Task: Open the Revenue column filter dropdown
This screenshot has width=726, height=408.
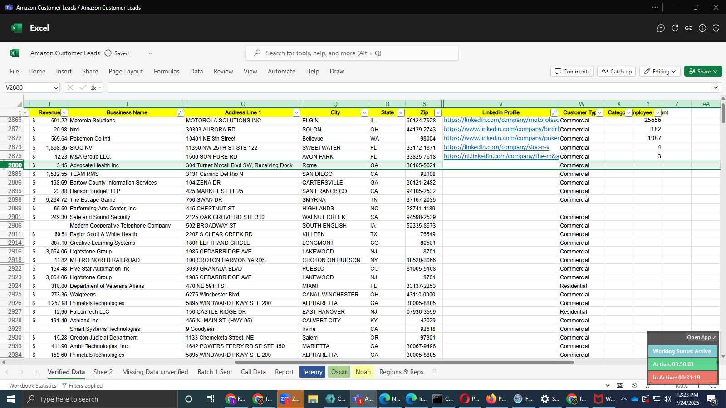Action: (x=64, y=112)
